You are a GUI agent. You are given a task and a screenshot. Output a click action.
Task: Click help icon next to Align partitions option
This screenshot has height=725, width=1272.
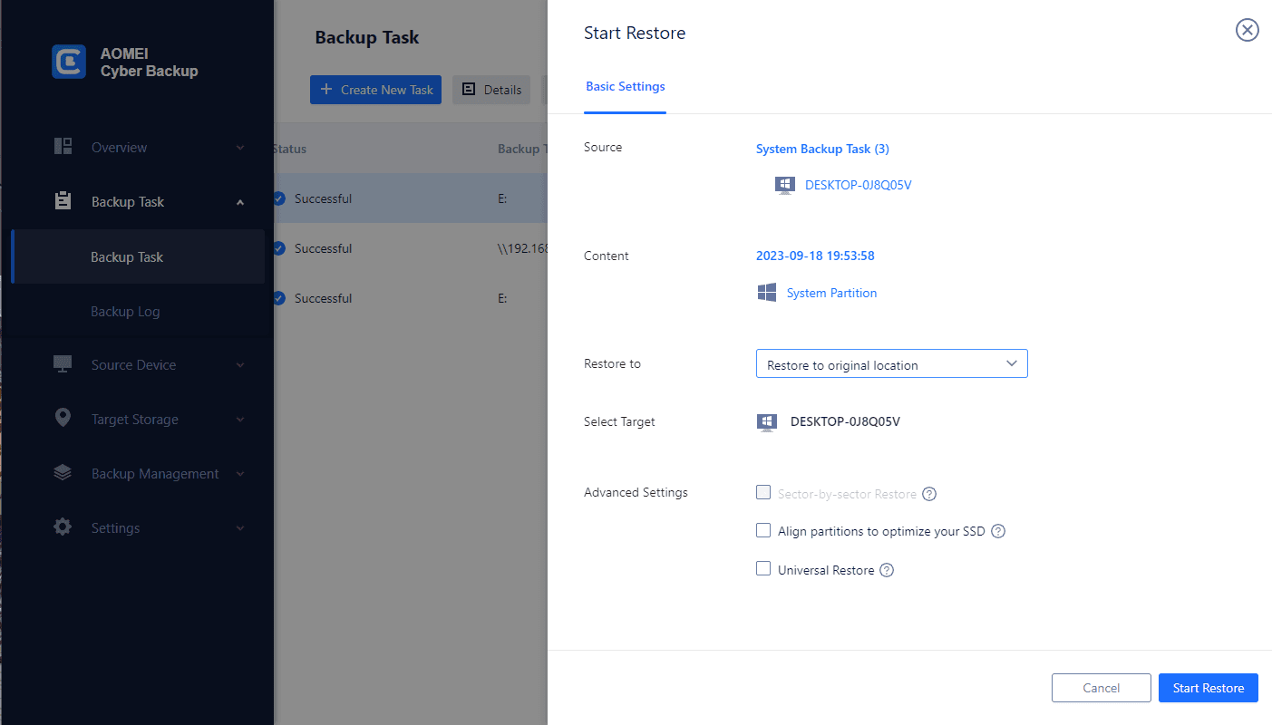[x=998, y=531]
